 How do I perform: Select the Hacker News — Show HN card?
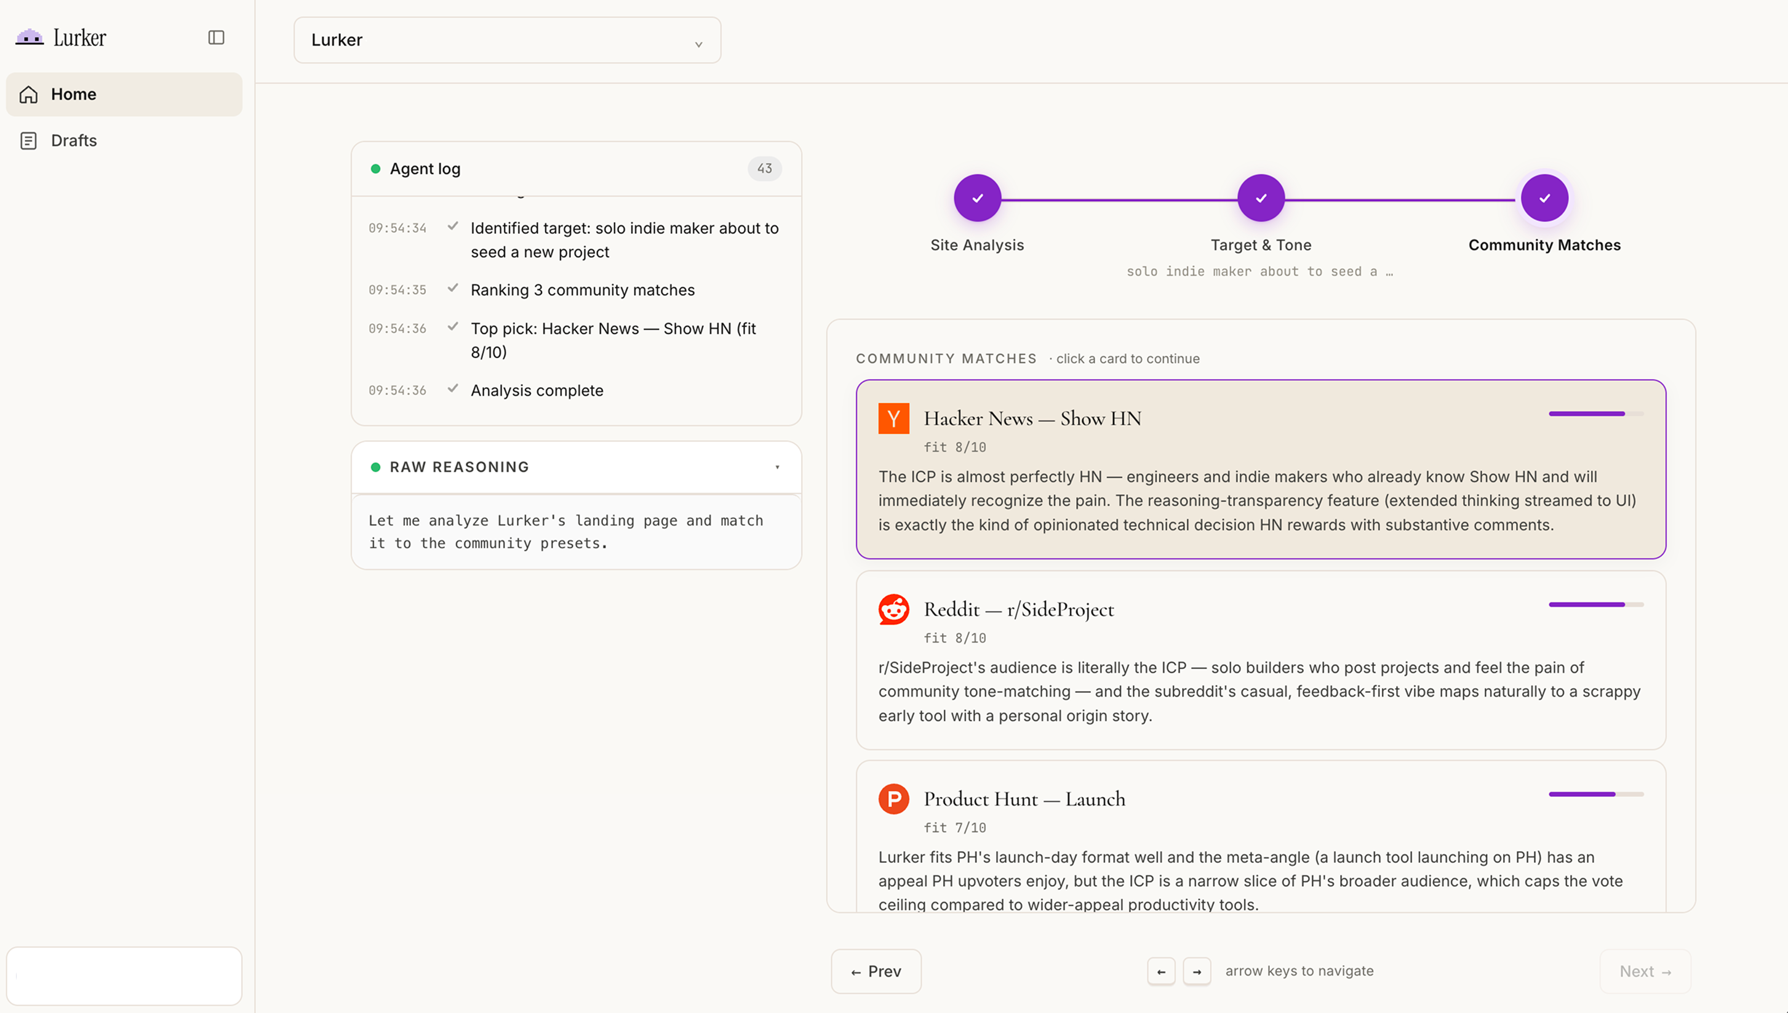point(1261,469)
